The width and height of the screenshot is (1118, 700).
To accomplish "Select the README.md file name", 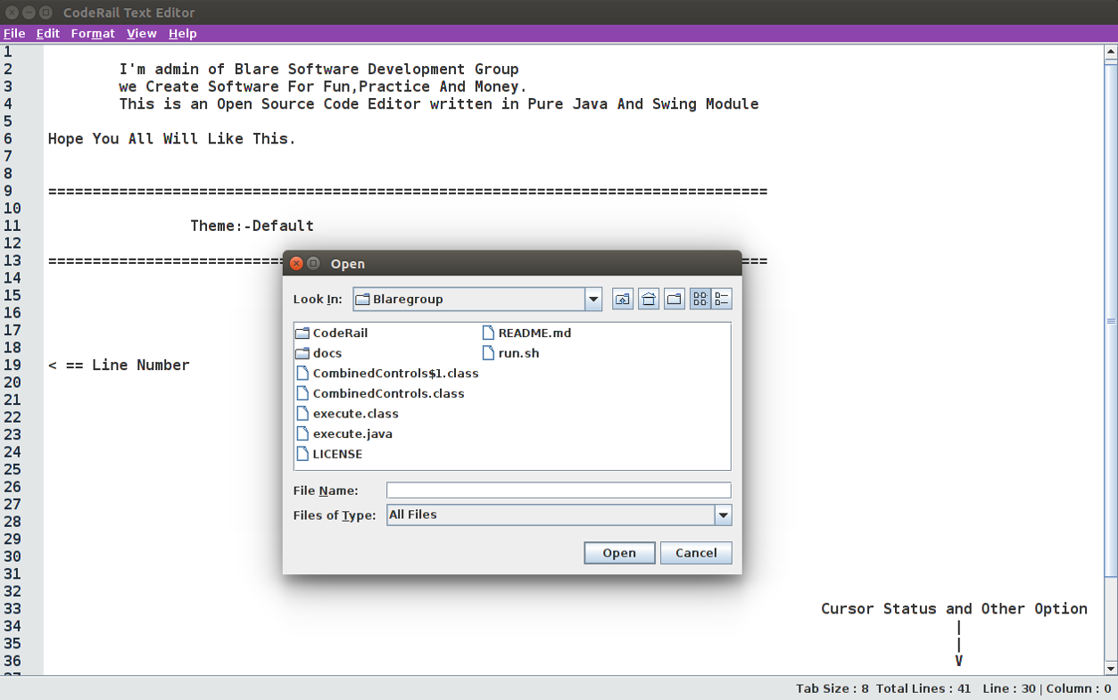I will click(x=534, y=333).
